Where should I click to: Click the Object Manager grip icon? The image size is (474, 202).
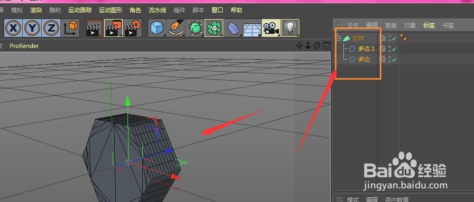pyautogui.click(x=339, y=25)
